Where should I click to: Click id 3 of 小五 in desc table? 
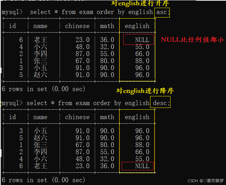coord(21,131)
